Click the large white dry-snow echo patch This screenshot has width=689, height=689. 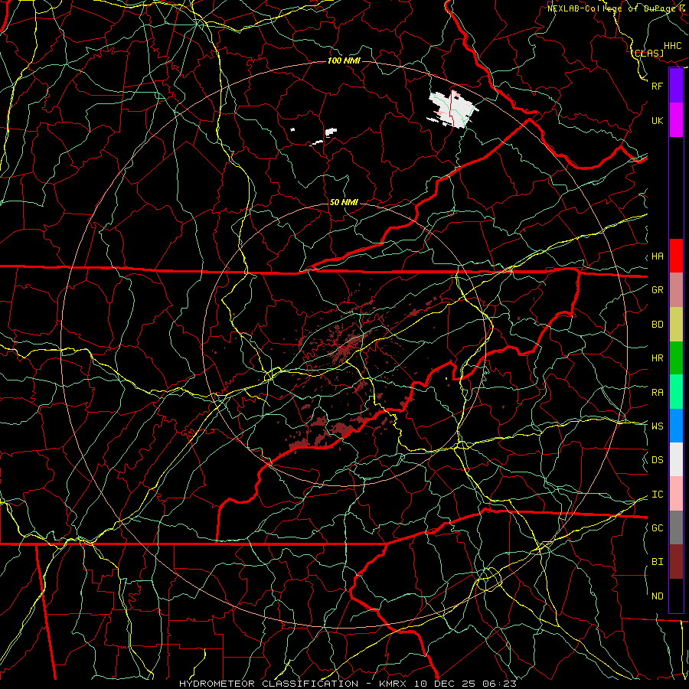click(x=452, y=109)
